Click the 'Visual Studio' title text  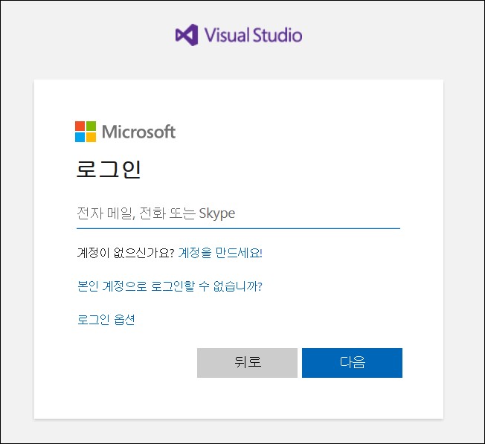click(x=254, y=35)
